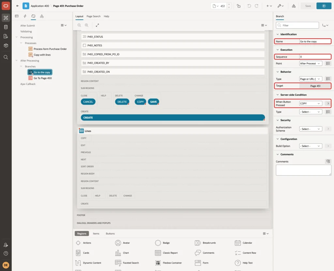Open the Authorization Scheme dropdown
The image size is (334, 271).
pos(311,129)
